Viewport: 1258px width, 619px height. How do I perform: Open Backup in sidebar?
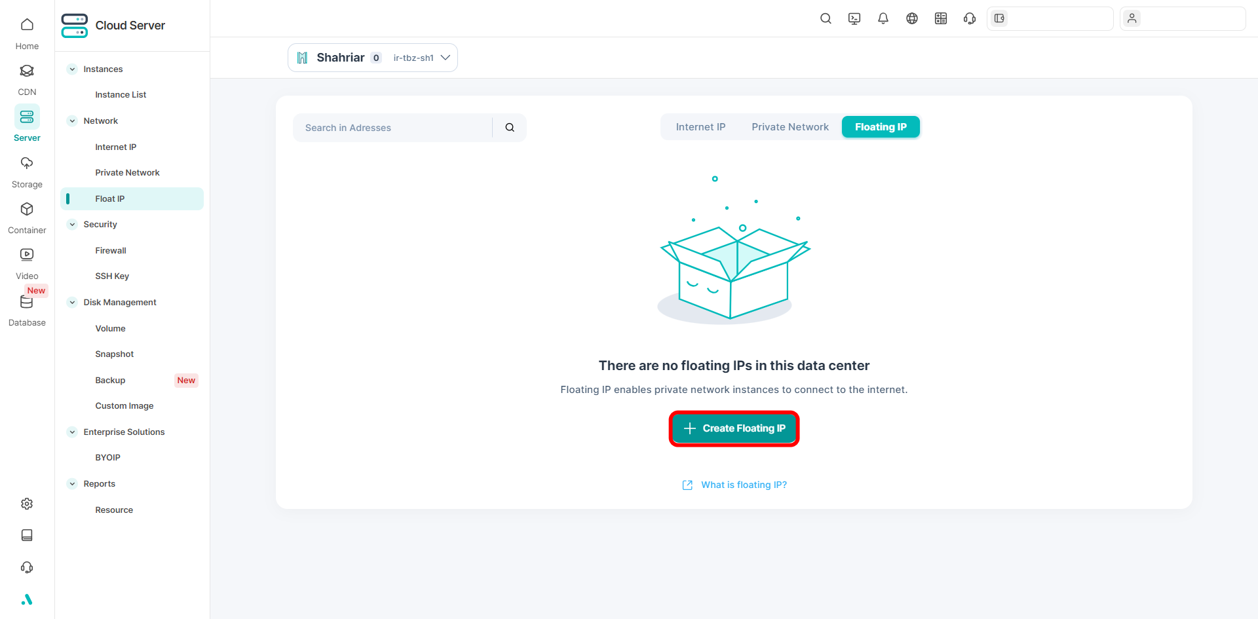pyautogui.click(x=110, y=381)
